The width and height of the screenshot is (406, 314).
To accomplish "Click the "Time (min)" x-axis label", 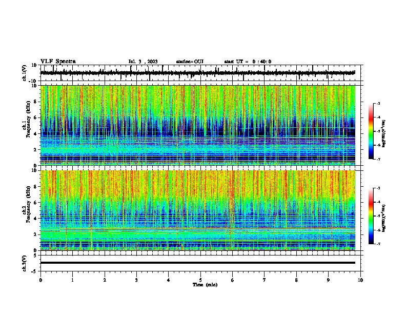I will point(205,285).
